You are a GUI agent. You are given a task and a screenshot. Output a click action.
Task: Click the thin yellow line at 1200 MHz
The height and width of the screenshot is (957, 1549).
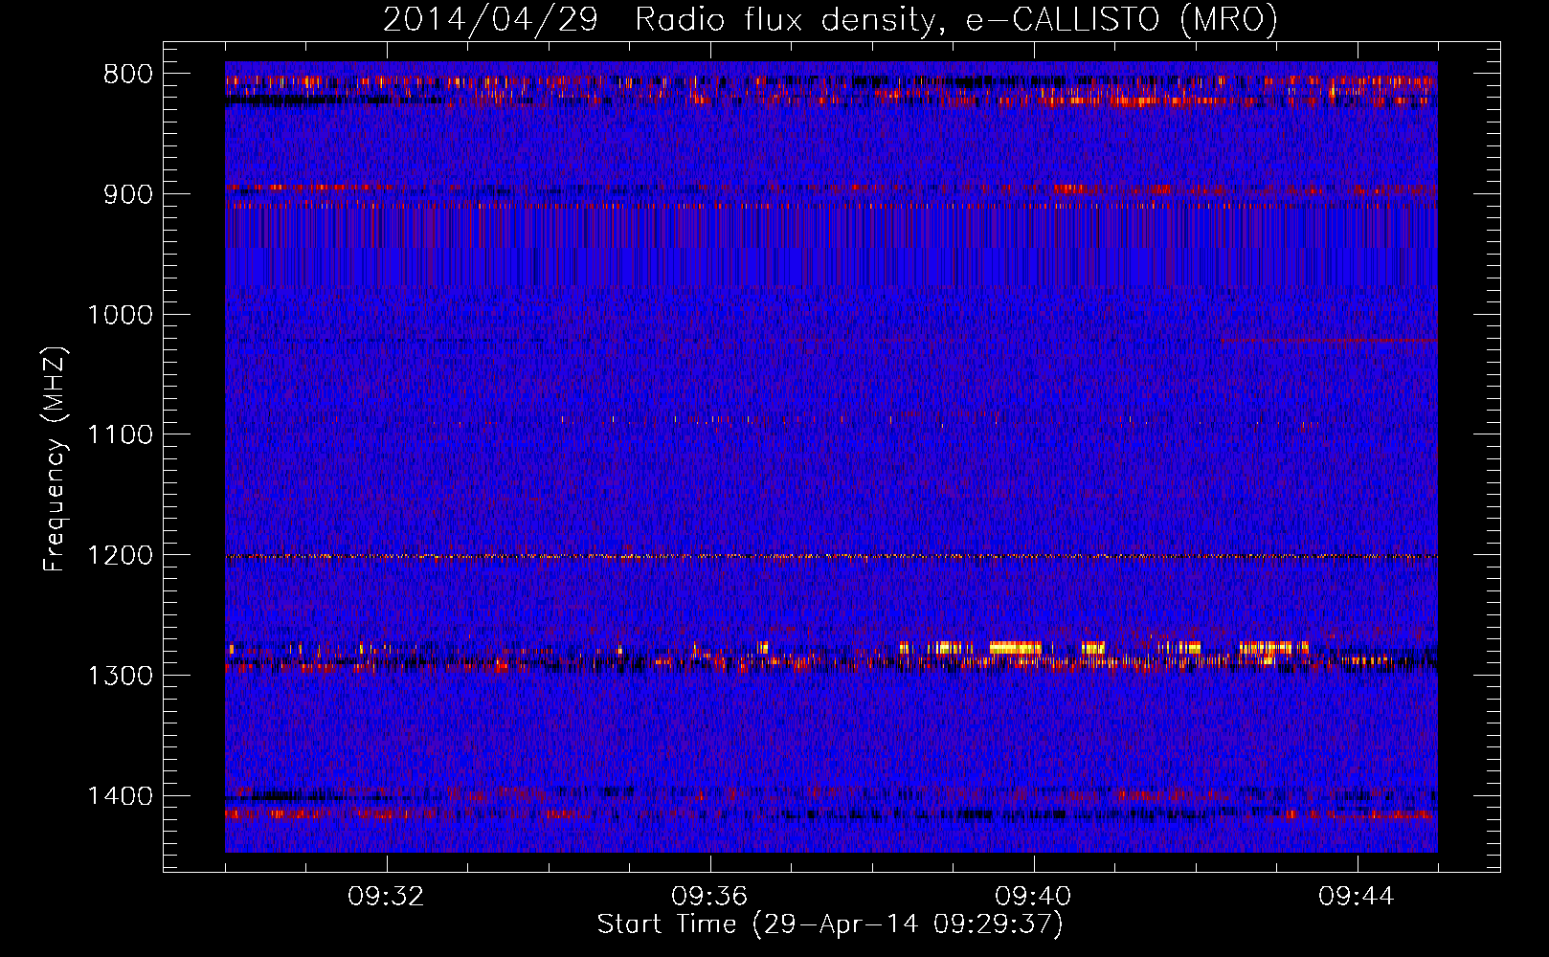click(831, 556)
